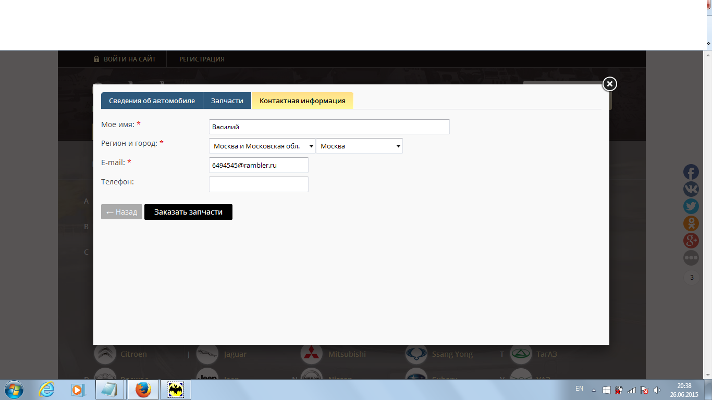The width and height of the screenshot is (712, 400).
Task: Click the volume speaker tray icon
Action: [x=657, y=390]
